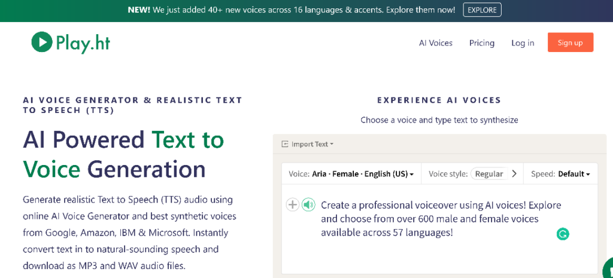The height and width of the screenshot is (278, 613).
Task: Click the 'Voice style:' label
Action: tap(448, 174)
